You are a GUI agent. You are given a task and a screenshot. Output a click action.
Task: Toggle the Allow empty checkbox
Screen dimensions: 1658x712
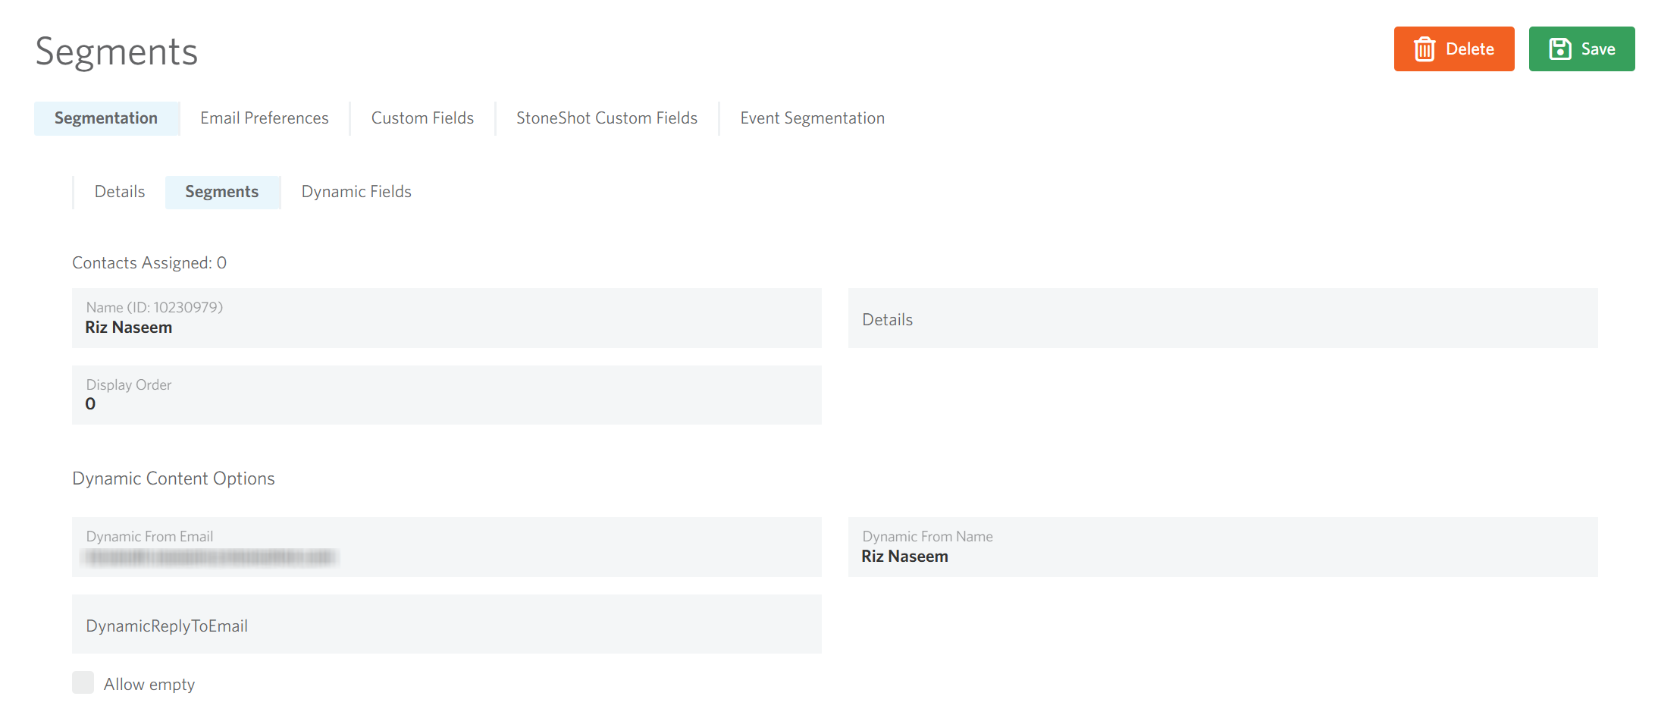[83, 682]
